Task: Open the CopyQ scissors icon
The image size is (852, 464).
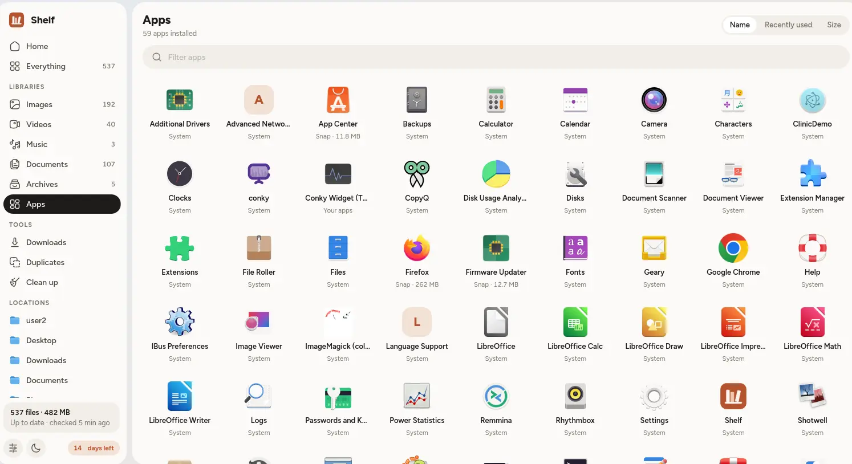Action: (417, 174)
